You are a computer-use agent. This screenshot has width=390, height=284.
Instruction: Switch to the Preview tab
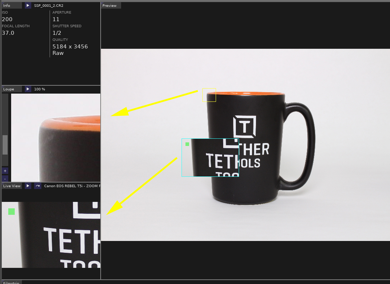click(x=111, y=5)
